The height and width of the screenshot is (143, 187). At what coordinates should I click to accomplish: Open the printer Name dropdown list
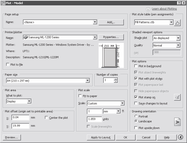click(95, 37)
